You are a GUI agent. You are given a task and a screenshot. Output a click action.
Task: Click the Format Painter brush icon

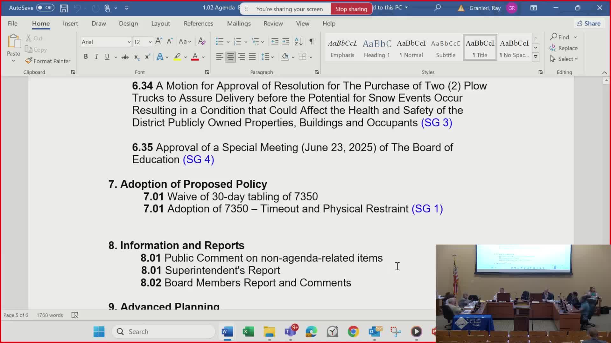pyautogui.click(x=29, y=61)
